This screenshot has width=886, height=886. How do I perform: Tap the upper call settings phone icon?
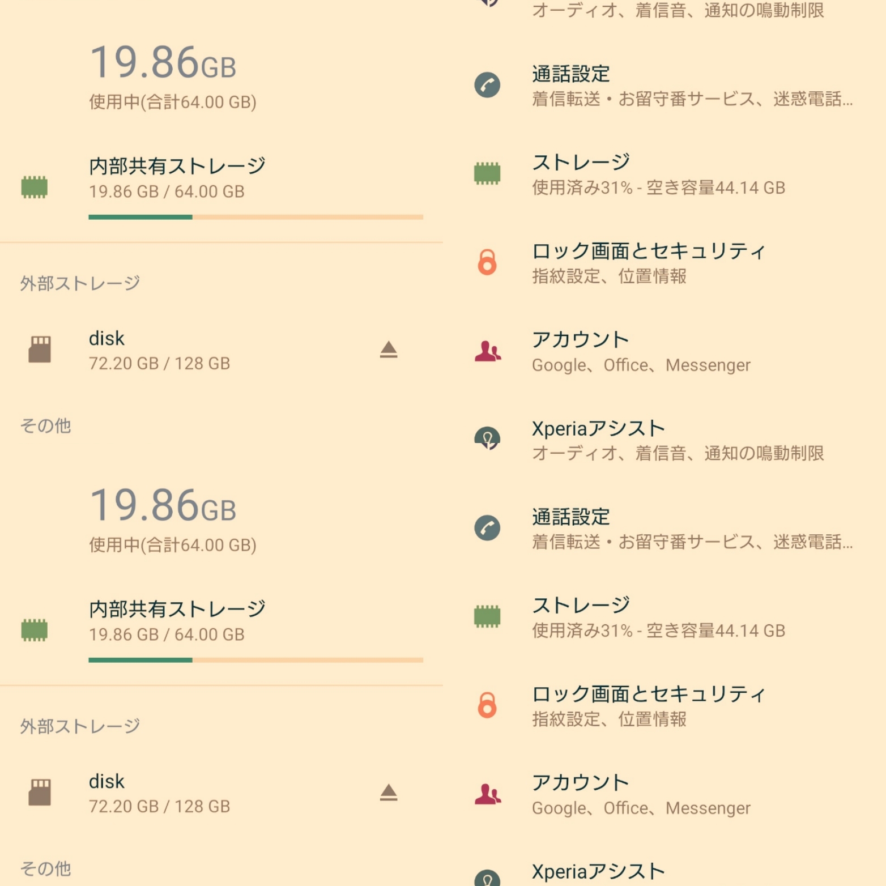coord(487,86)
